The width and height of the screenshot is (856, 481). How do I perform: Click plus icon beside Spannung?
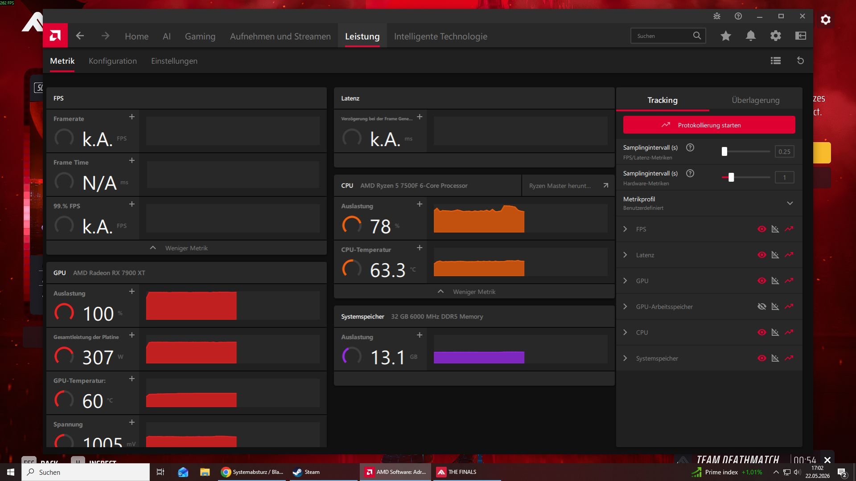coord(132,422)
